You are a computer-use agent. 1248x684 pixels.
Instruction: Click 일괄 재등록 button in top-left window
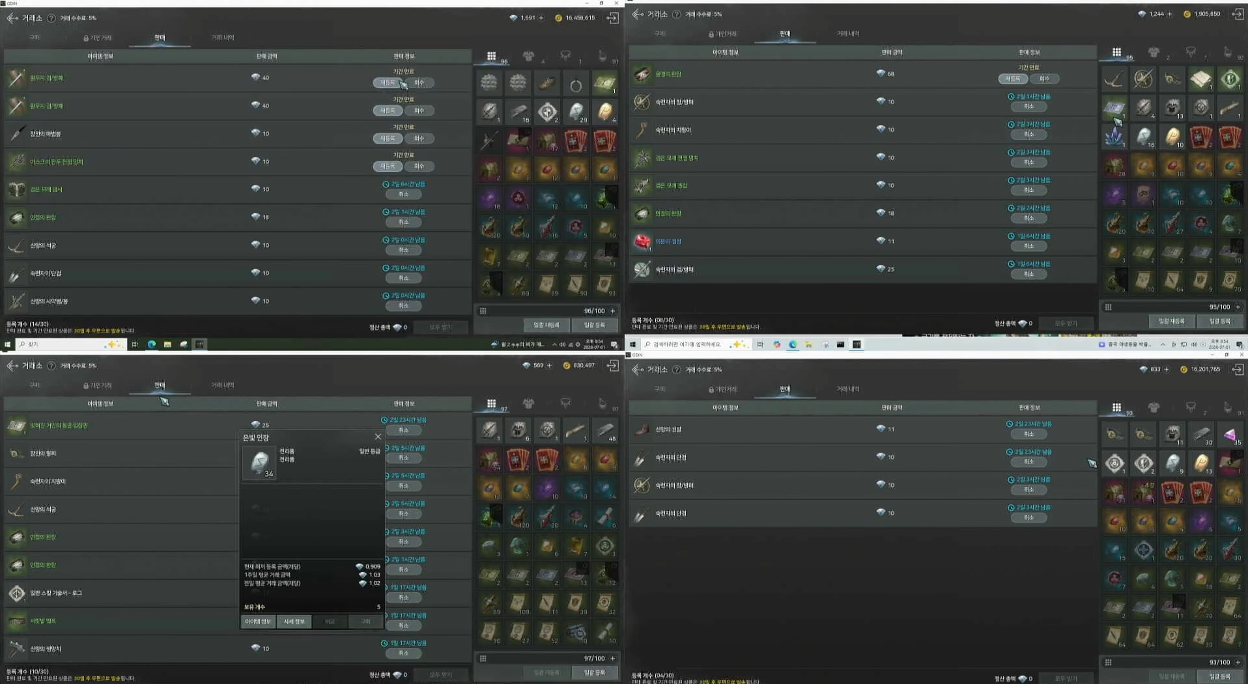(x=546, y=325)
